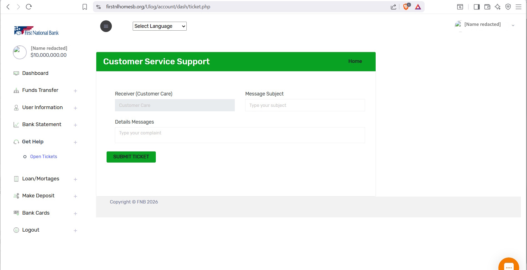The width and height of the screenshot is (527, 270).
Task: Expand the Bank Cards submenu plus icon
Action: pos(75,213)
